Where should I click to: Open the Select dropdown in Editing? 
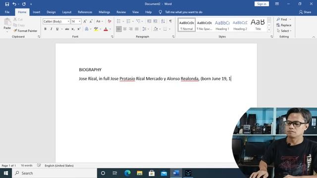click(284, 31)
